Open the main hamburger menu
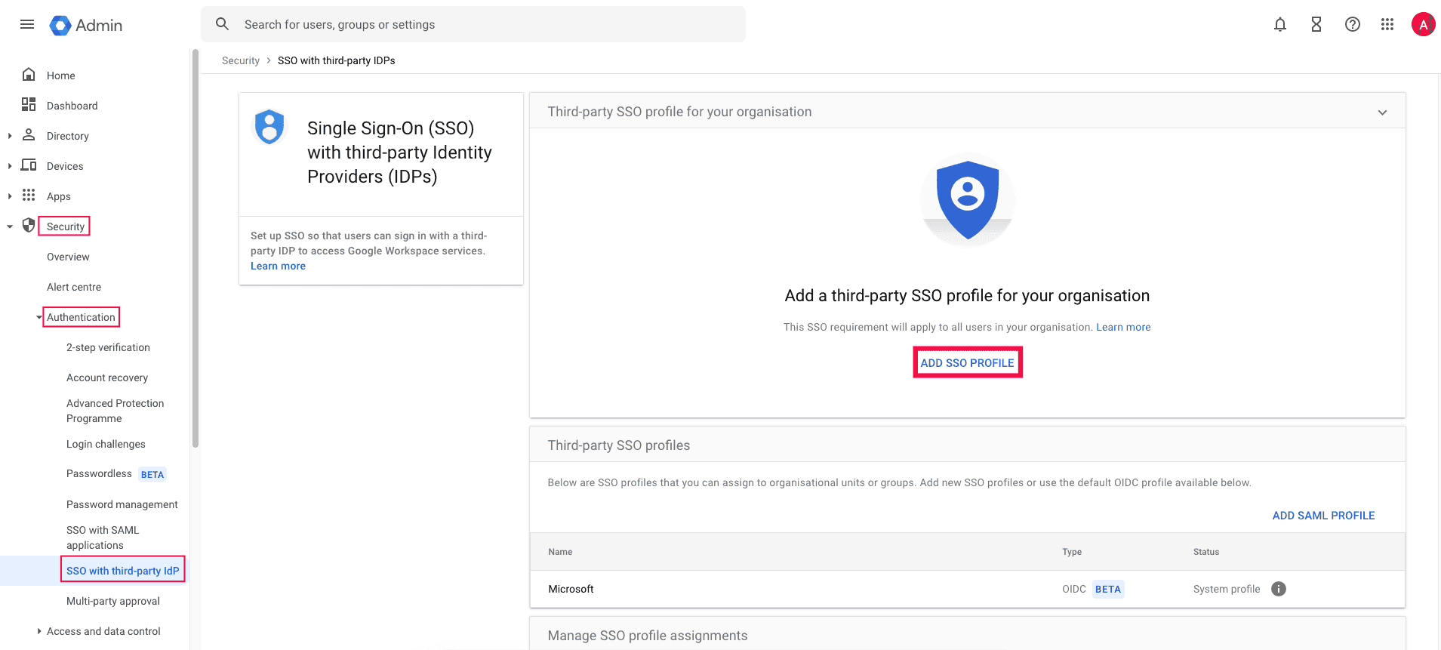This screenshot has height=650, width=1441. pos(27,24)
